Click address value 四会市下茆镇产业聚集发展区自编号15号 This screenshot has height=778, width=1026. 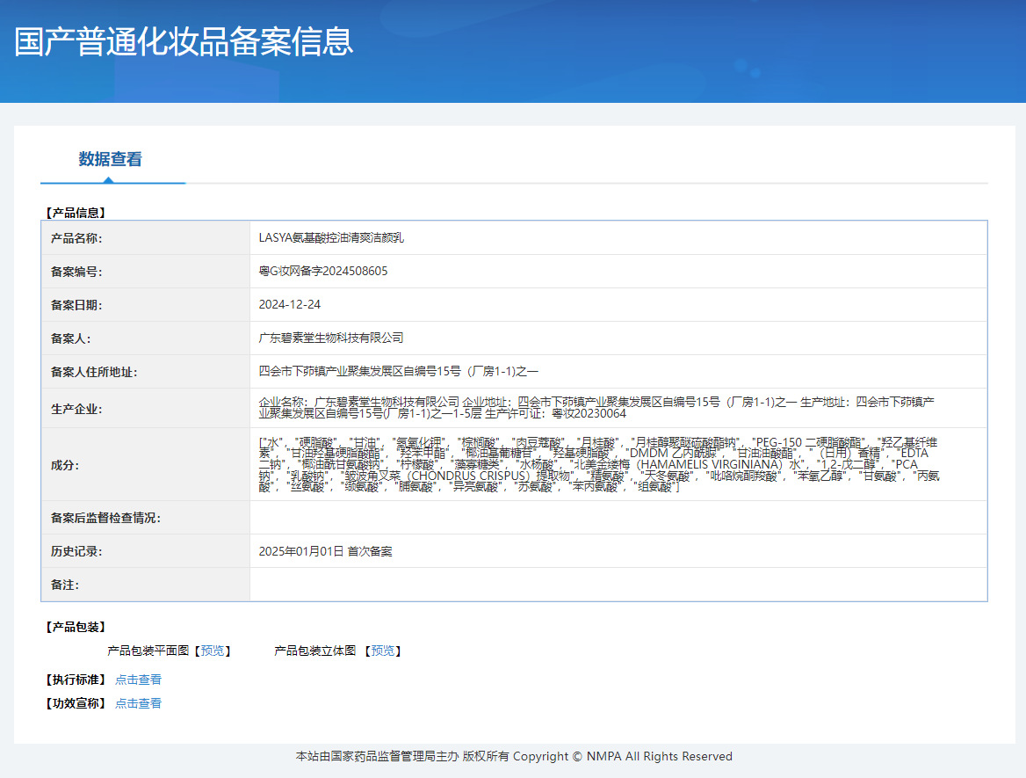(x=399, y=371)
